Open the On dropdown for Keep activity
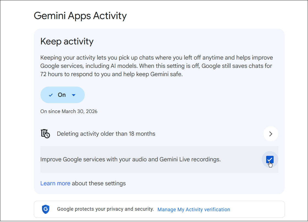 click(62, 95)
